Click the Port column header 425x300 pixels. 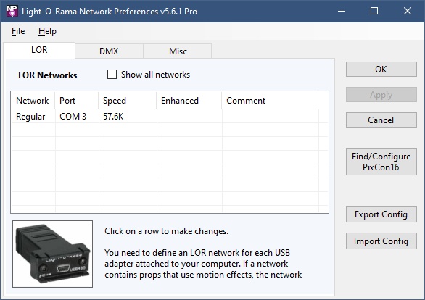coord(77,101)
